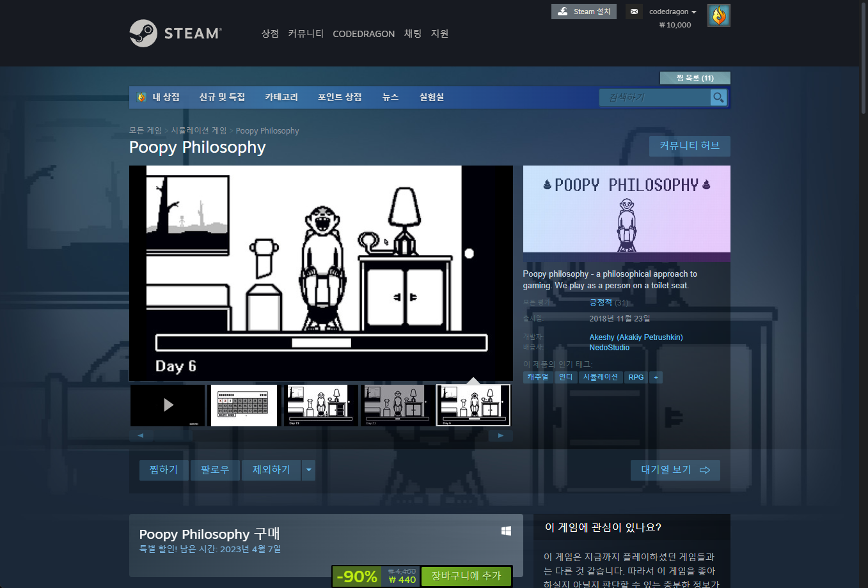
Task: Open developer Akeshy (Akakiy Petrushkin) link
Action: [636, 337]
